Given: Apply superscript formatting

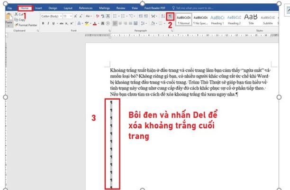Looking at the screenshot, I should coord(72,23).
